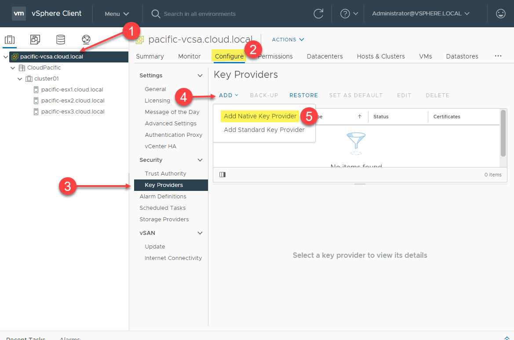Viewport: 514px width, 340px height.
Task: Open the ACTIONS dropdown menu
Action: (x=288, y=40)
